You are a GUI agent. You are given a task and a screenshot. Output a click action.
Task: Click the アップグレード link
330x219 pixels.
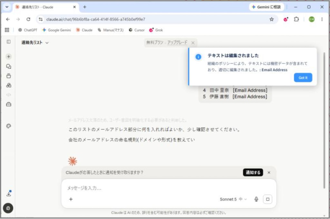pos(177,42)
